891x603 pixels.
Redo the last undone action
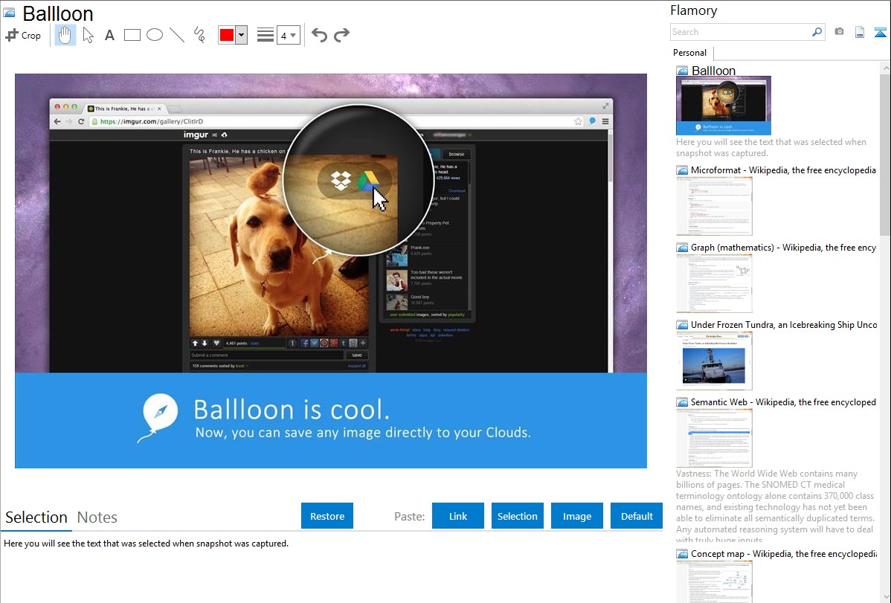[x=341, y=35]
